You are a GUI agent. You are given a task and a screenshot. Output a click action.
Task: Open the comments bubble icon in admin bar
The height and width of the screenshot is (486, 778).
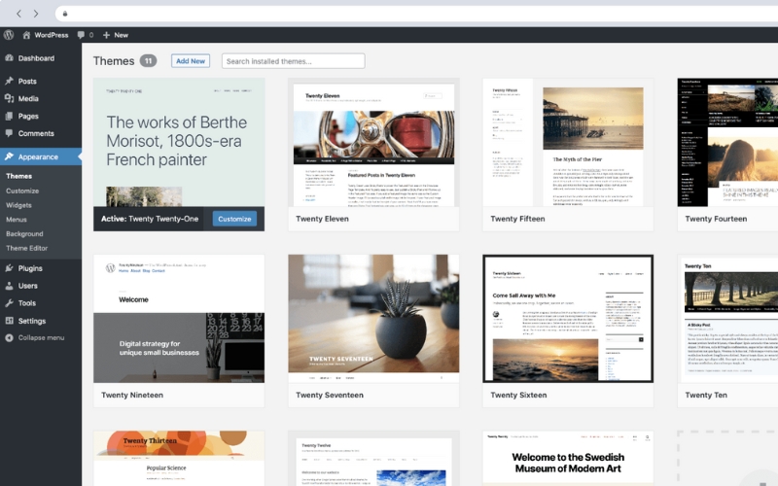(x=81, y=35)
